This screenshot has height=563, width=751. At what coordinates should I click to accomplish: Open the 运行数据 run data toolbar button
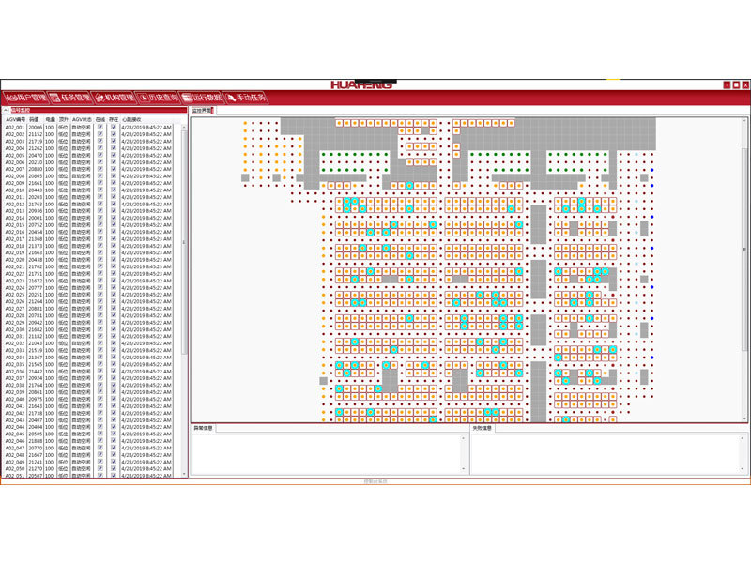[201, 97]
